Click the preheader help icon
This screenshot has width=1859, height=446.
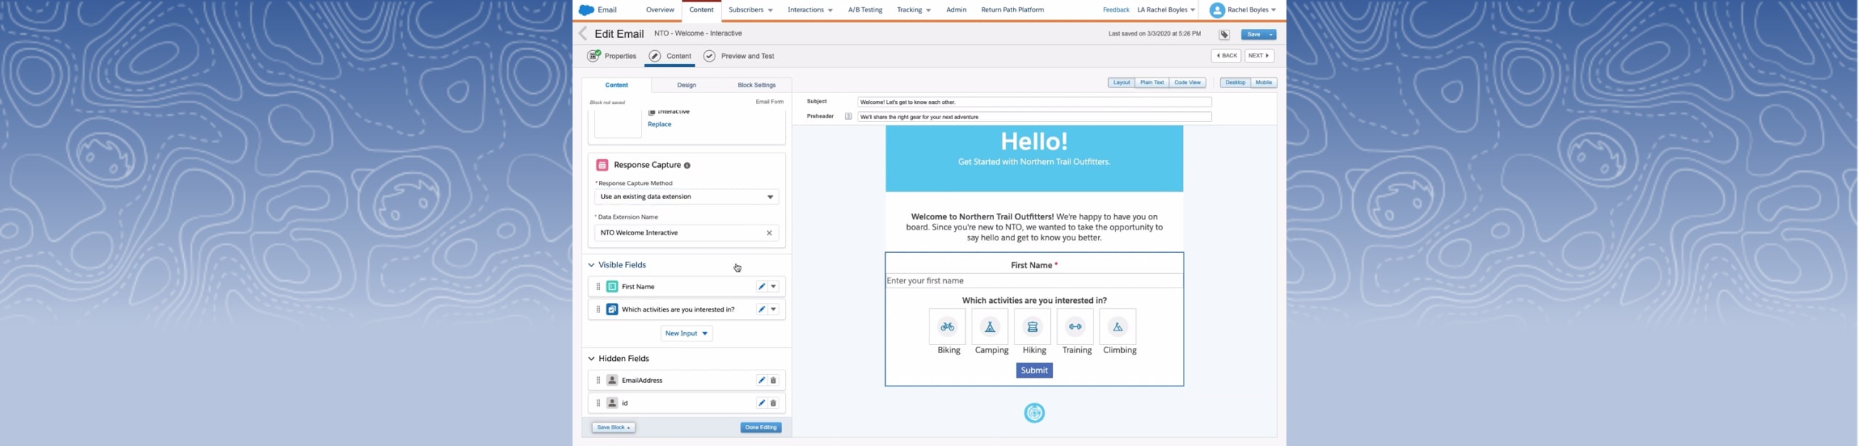point(848,117)
